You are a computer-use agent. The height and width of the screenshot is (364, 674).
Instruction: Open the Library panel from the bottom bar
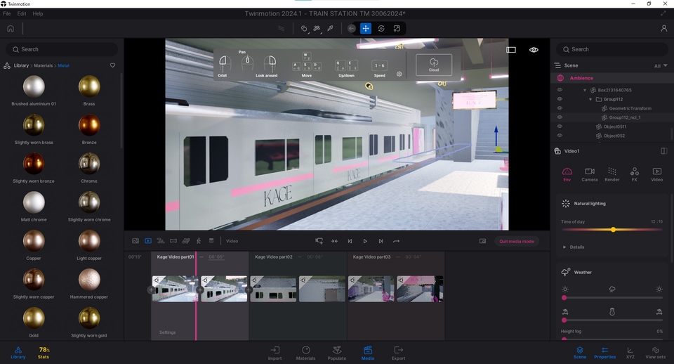pyautogui.click(x=18, y=353)
